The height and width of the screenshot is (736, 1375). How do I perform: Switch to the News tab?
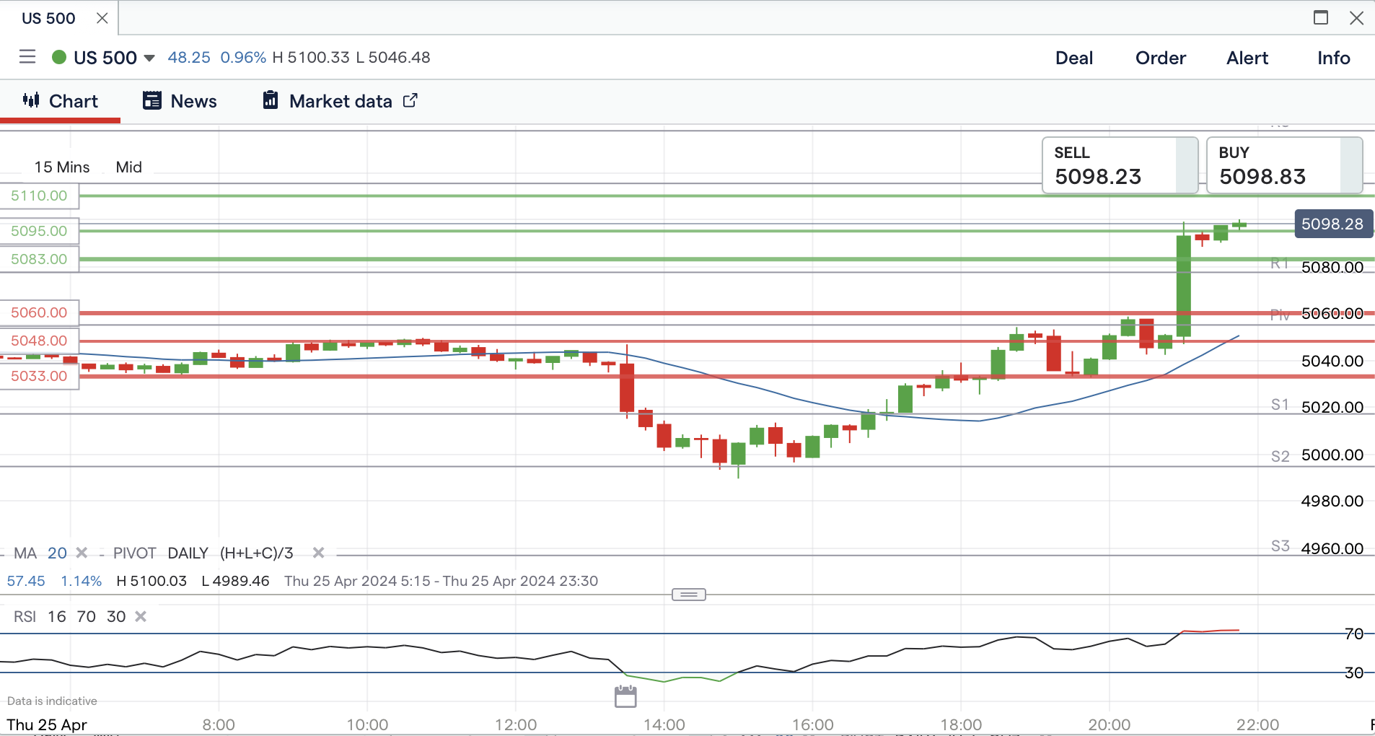(180, 101)
